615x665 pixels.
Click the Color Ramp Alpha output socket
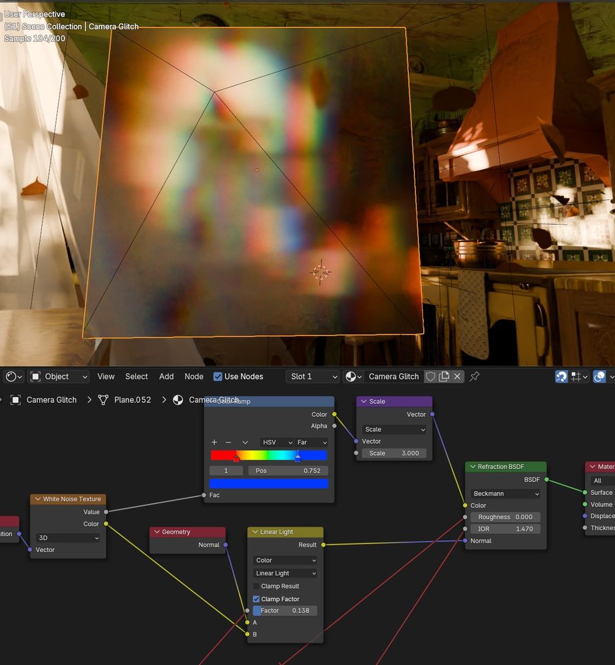[x=334, y=426]
